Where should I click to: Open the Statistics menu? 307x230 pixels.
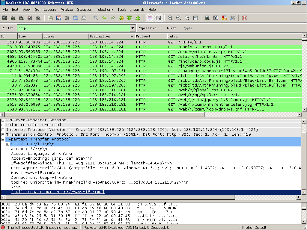click(x=84, y=9)
